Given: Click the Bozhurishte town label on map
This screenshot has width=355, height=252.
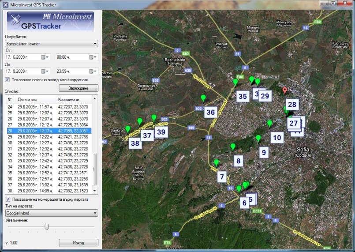Looking at the screenshot, I should tap(175, 62).
